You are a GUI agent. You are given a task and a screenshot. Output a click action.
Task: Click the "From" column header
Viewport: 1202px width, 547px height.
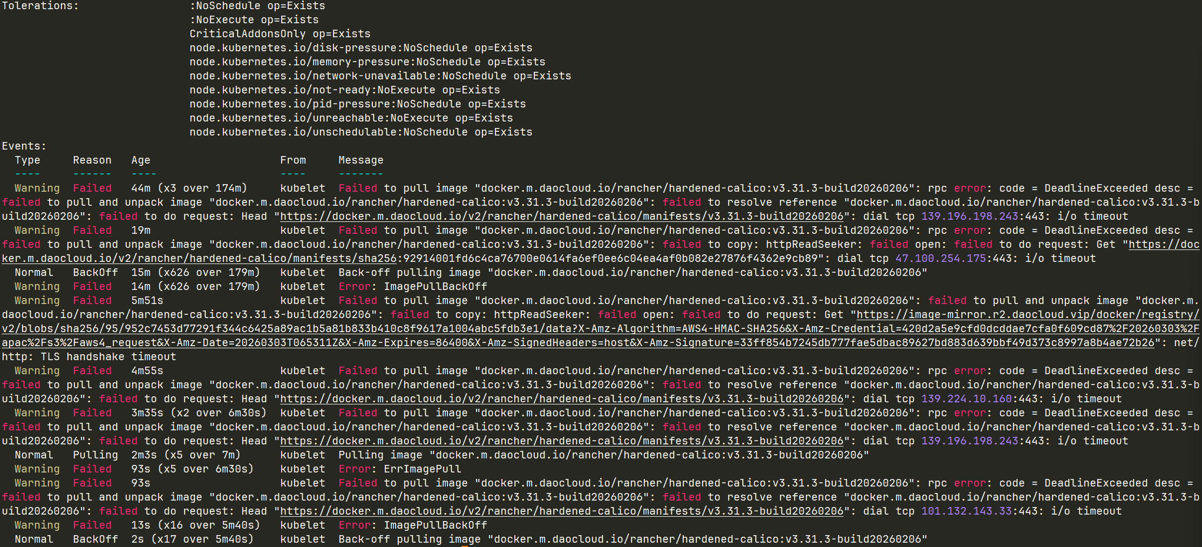tap(293, 160)
